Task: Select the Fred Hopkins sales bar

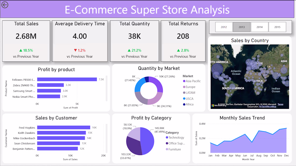Action: 64,127
